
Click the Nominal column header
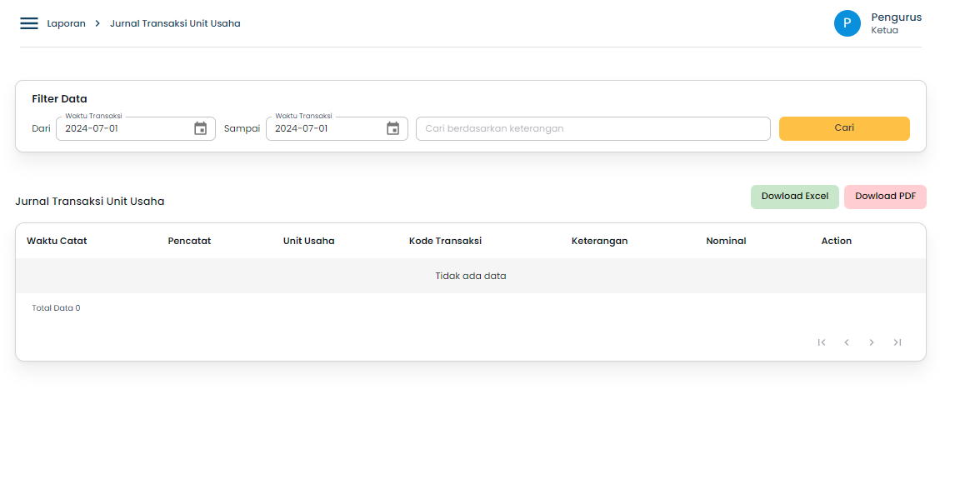[x=726, y=241]
